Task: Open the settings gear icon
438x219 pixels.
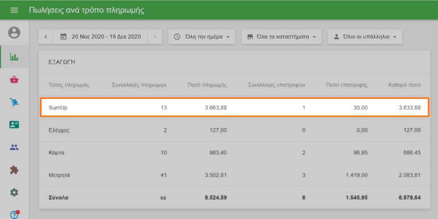Action: point(14,192)
